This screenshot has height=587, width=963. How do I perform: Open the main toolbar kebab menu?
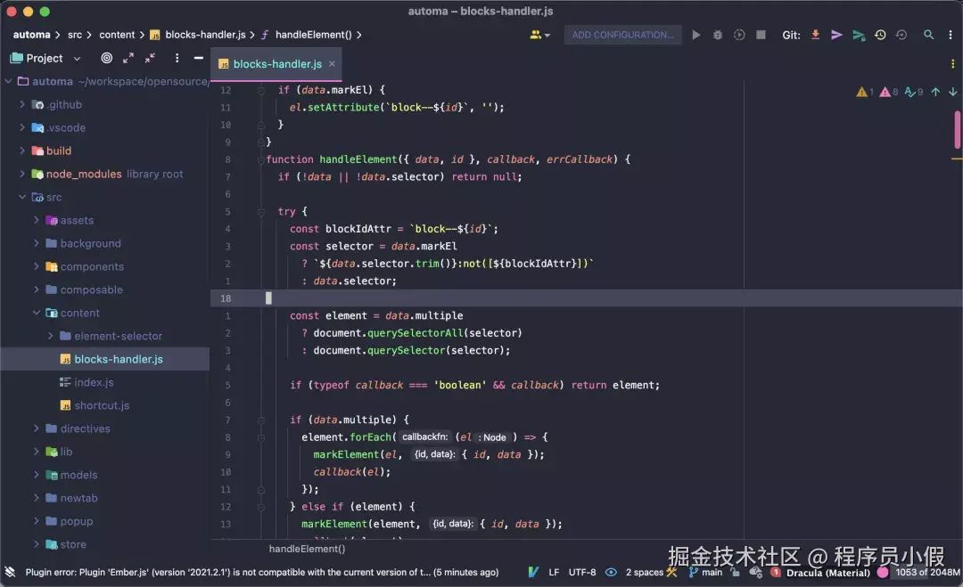coord(950,35)
